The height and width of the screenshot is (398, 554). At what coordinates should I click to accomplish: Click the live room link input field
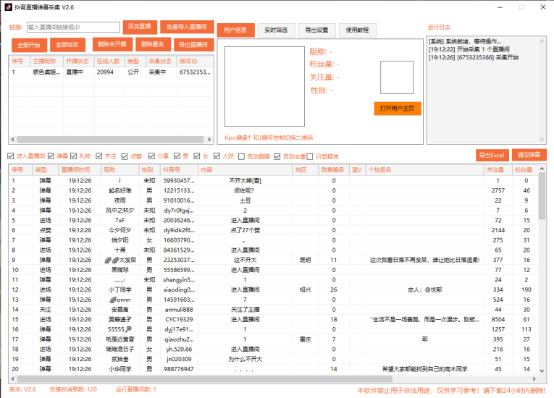pos(73,27)
